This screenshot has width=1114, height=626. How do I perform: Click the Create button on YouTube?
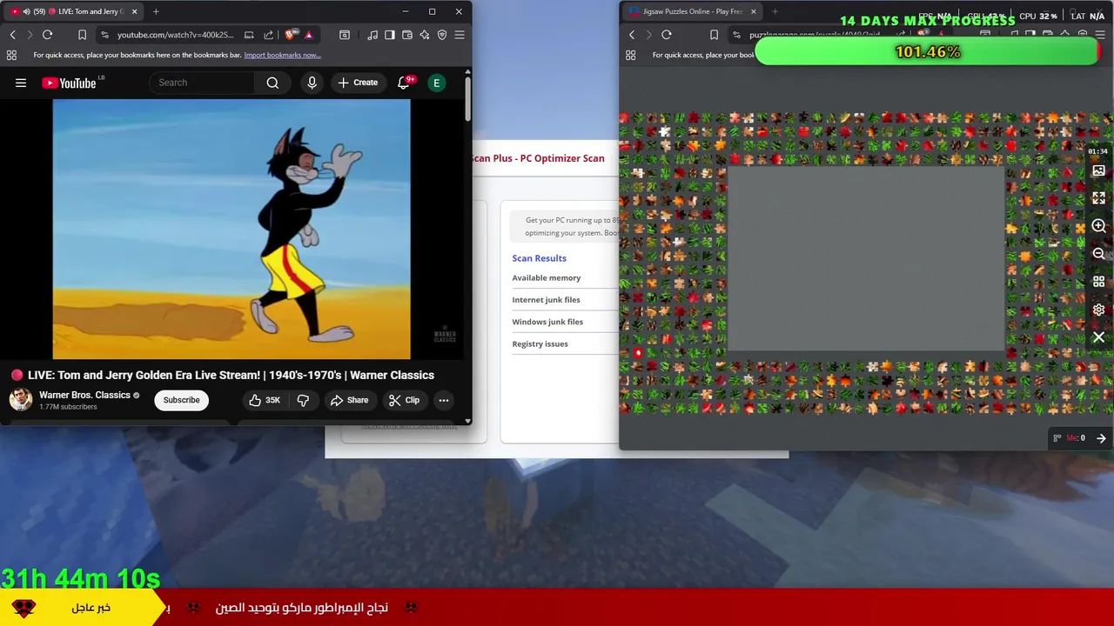point(358,83)
